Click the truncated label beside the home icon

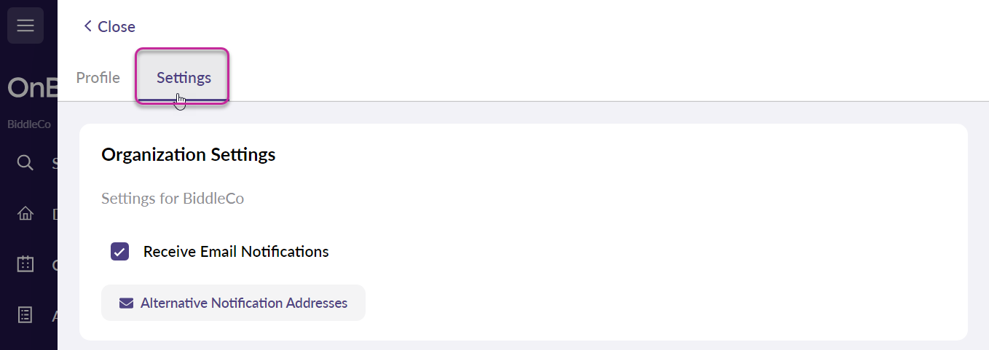click(55, 214)
